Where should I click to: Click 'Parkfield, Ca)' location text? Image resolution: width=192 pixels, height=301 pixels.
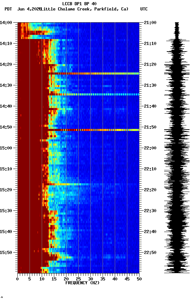(111, 9)
